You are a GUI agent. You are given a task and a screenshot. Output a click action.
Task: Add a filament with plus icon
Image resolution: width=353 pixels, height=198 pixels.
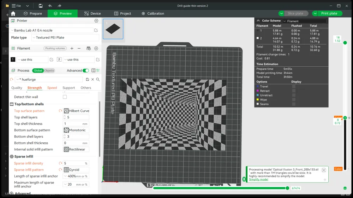click(72, 48)
